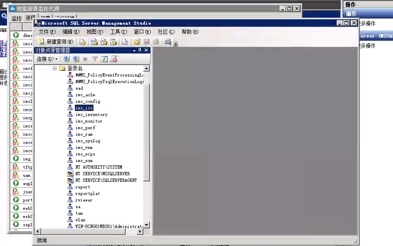Select the imc_perf login
393x246 pixels.
[85, 128]
